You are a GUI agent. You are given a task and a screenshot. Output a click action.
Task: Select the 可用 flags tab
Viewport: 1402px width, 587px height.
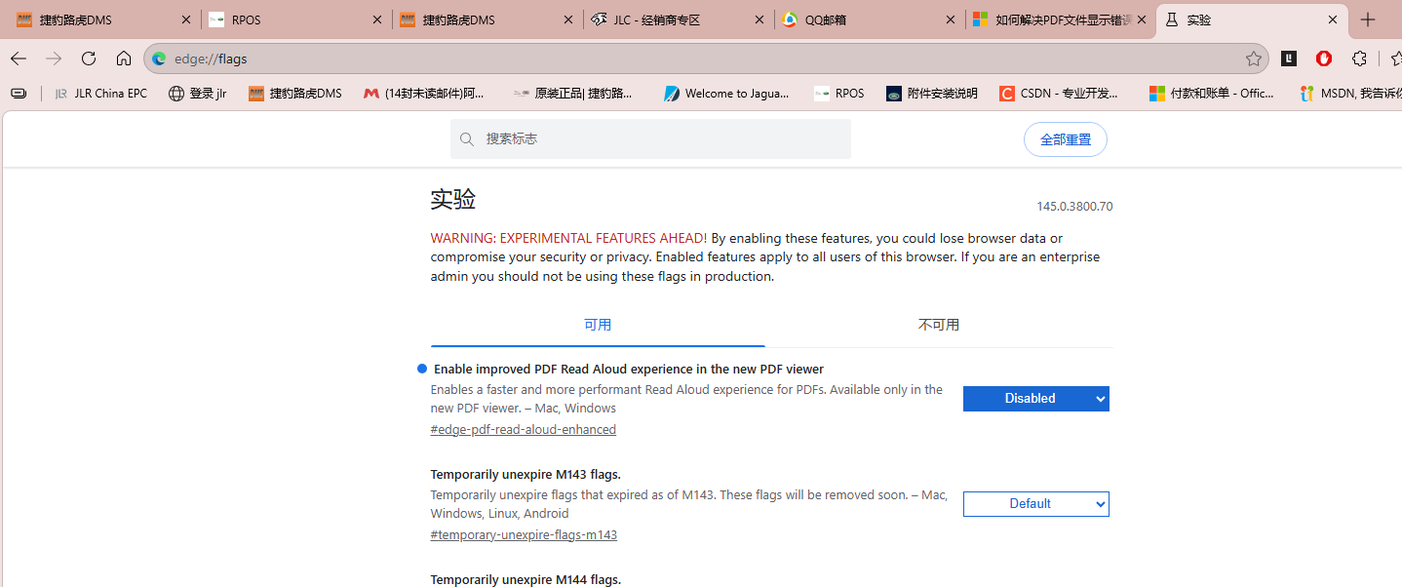(x=598, y=325)
